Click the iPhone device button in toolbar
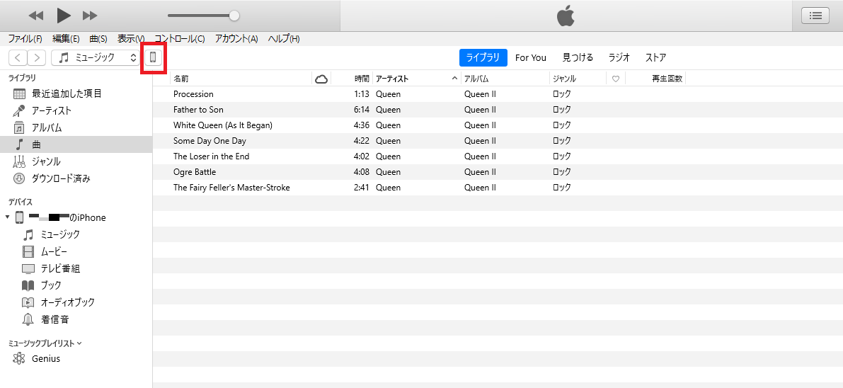 click(x=153, y=57)
